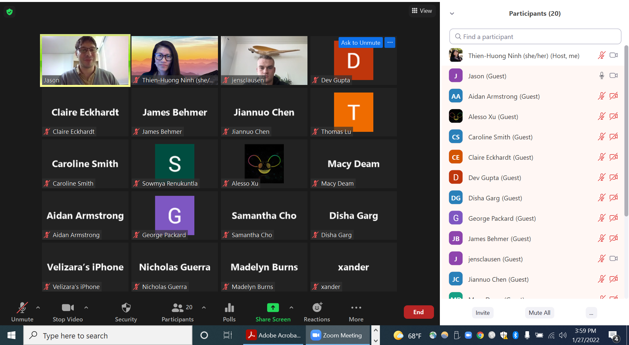This screenshot has width=629, height=345.
Task: Toggle Jason's microphone in participants list
Action: pyautogui.click(x=601, y=76)
